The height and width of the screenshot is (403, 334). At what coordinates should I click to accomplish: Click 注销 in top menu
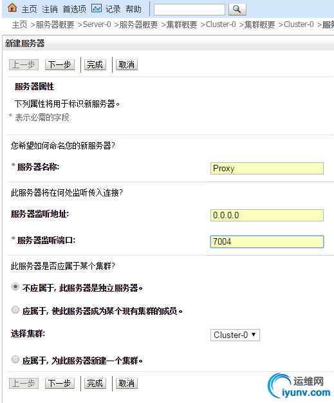pos(50,9)
